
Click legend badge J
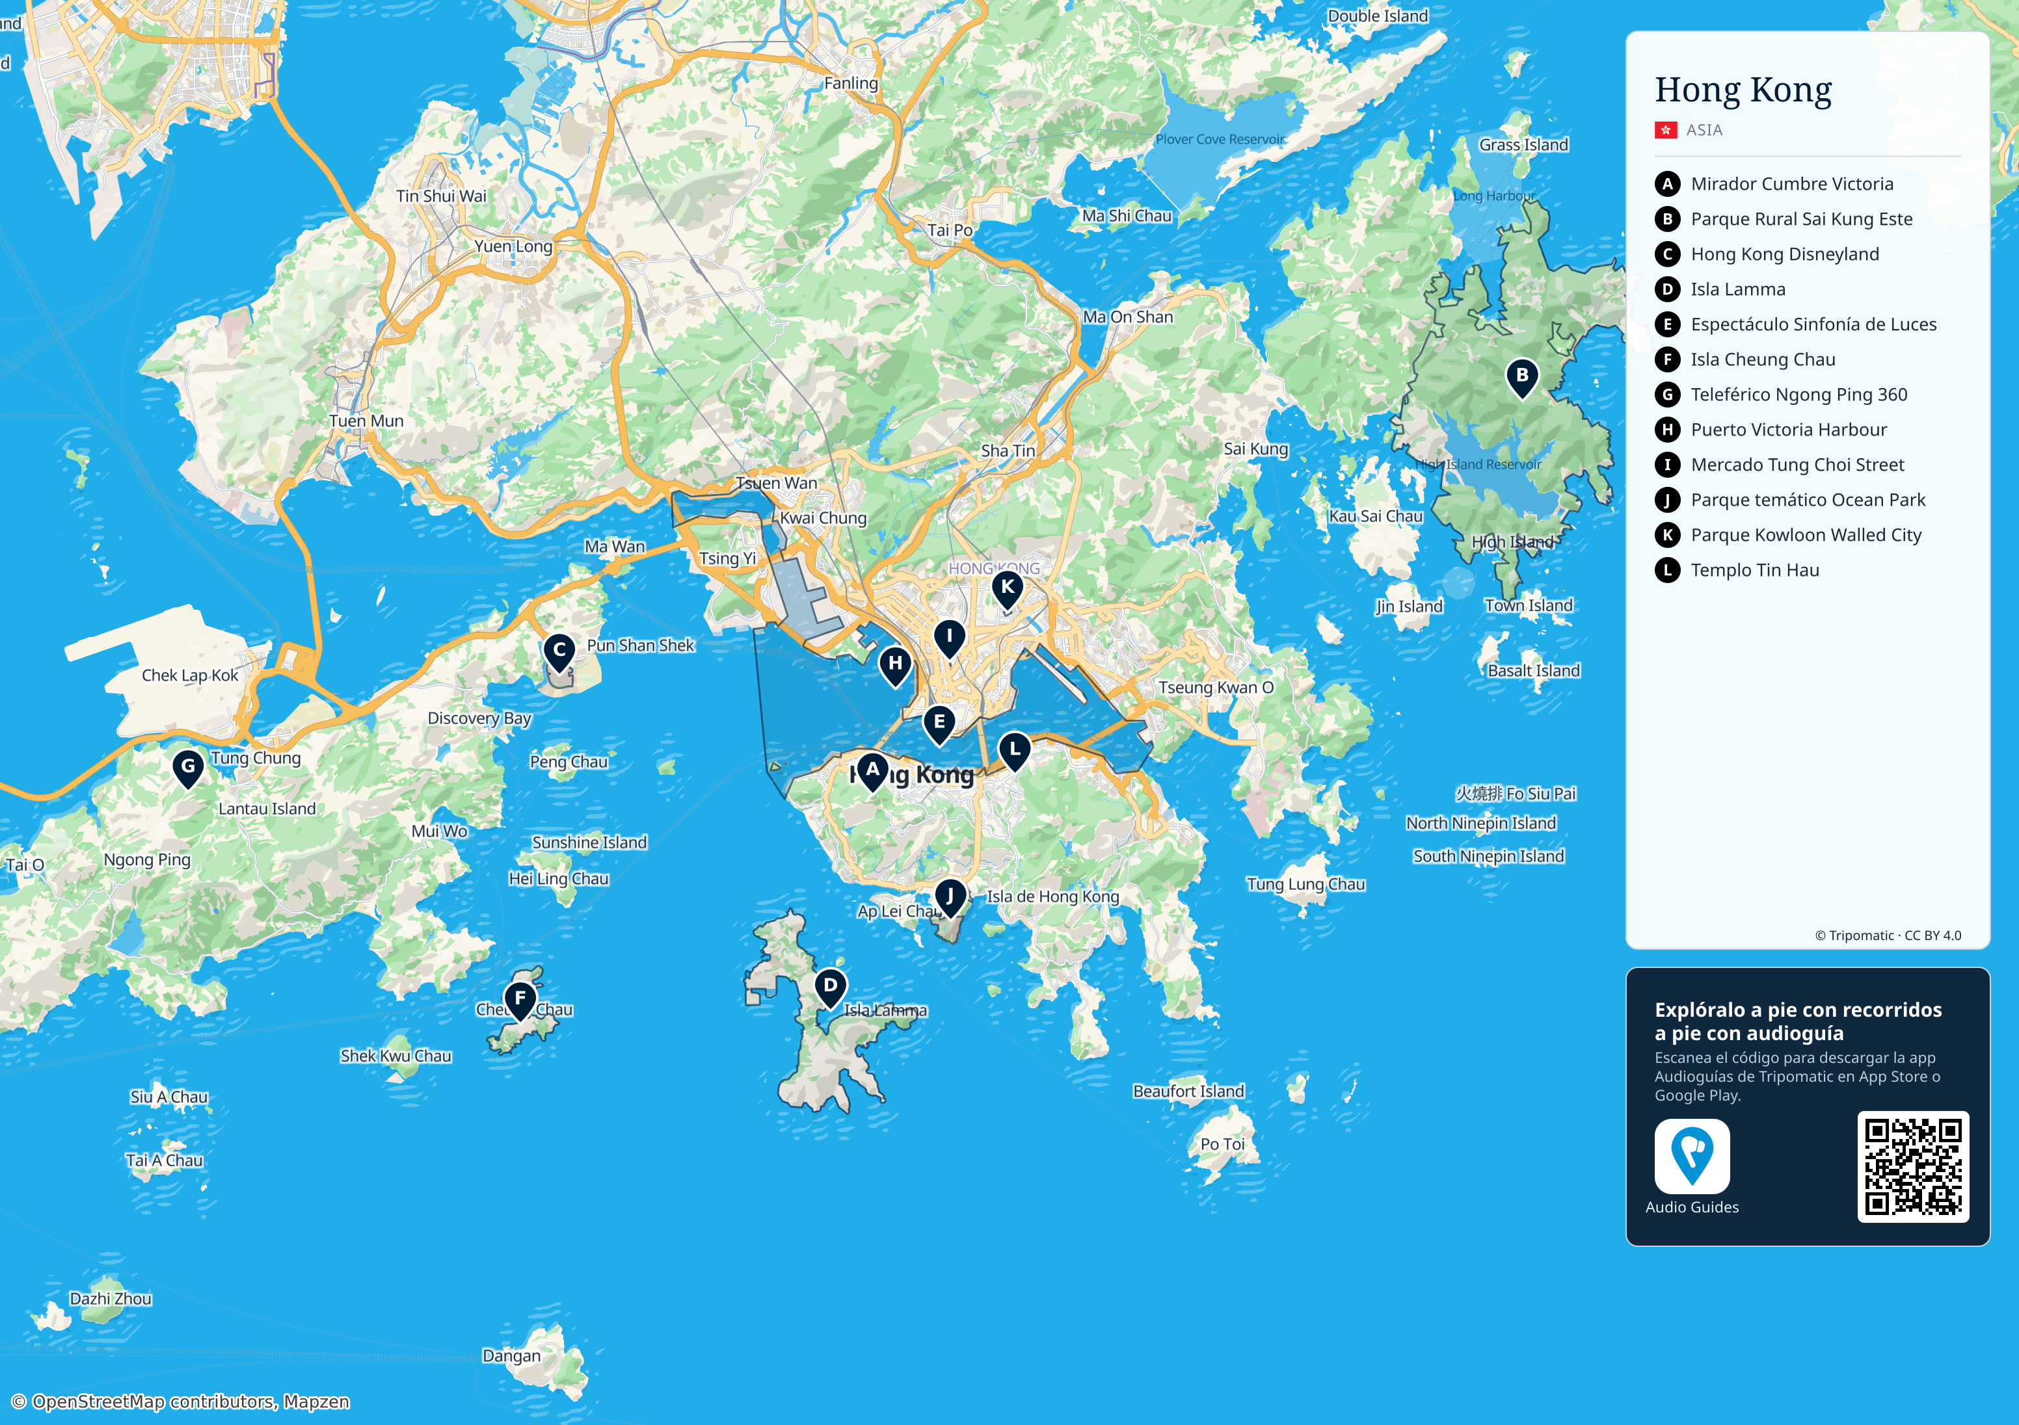(x=1667, y=500)
